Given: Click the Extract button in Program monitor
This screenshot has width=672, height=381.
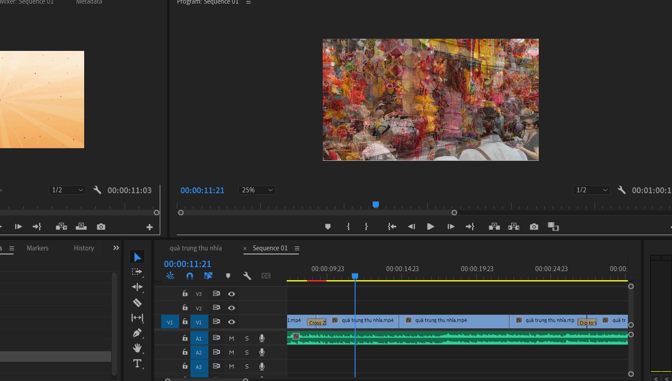Looking at the screenshot, I should 514,227.
